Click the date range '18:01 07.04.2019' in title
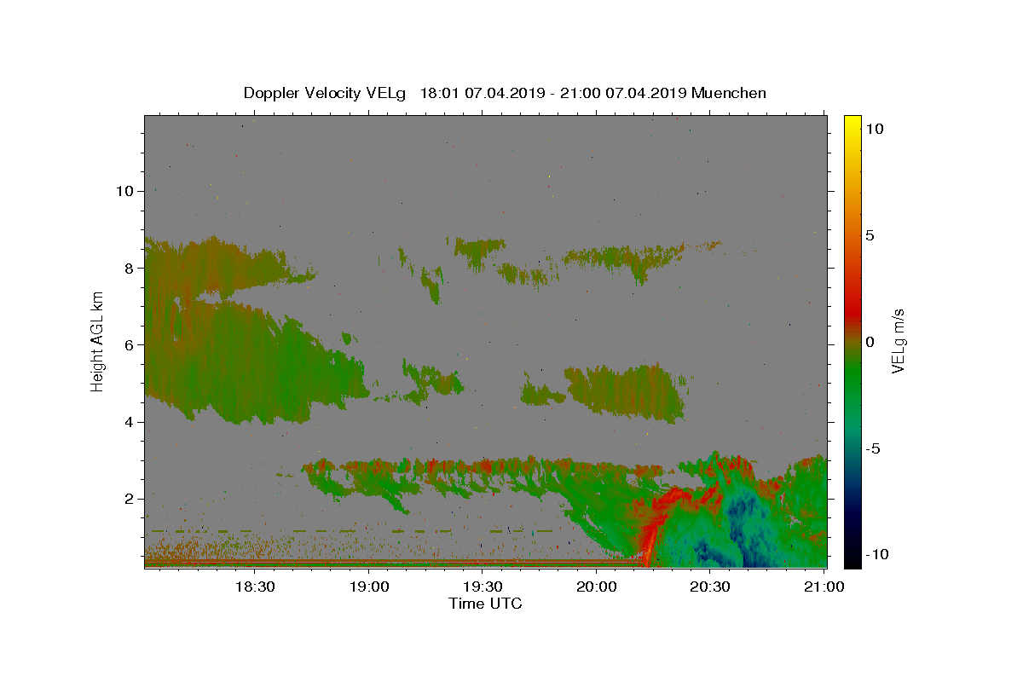 click(x=483, y=93)
